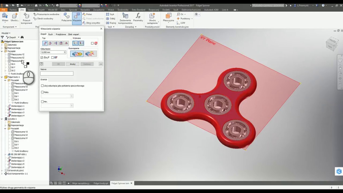
Task: Click the Płaszczyzna work plane tool
Action: pos(169,18)
